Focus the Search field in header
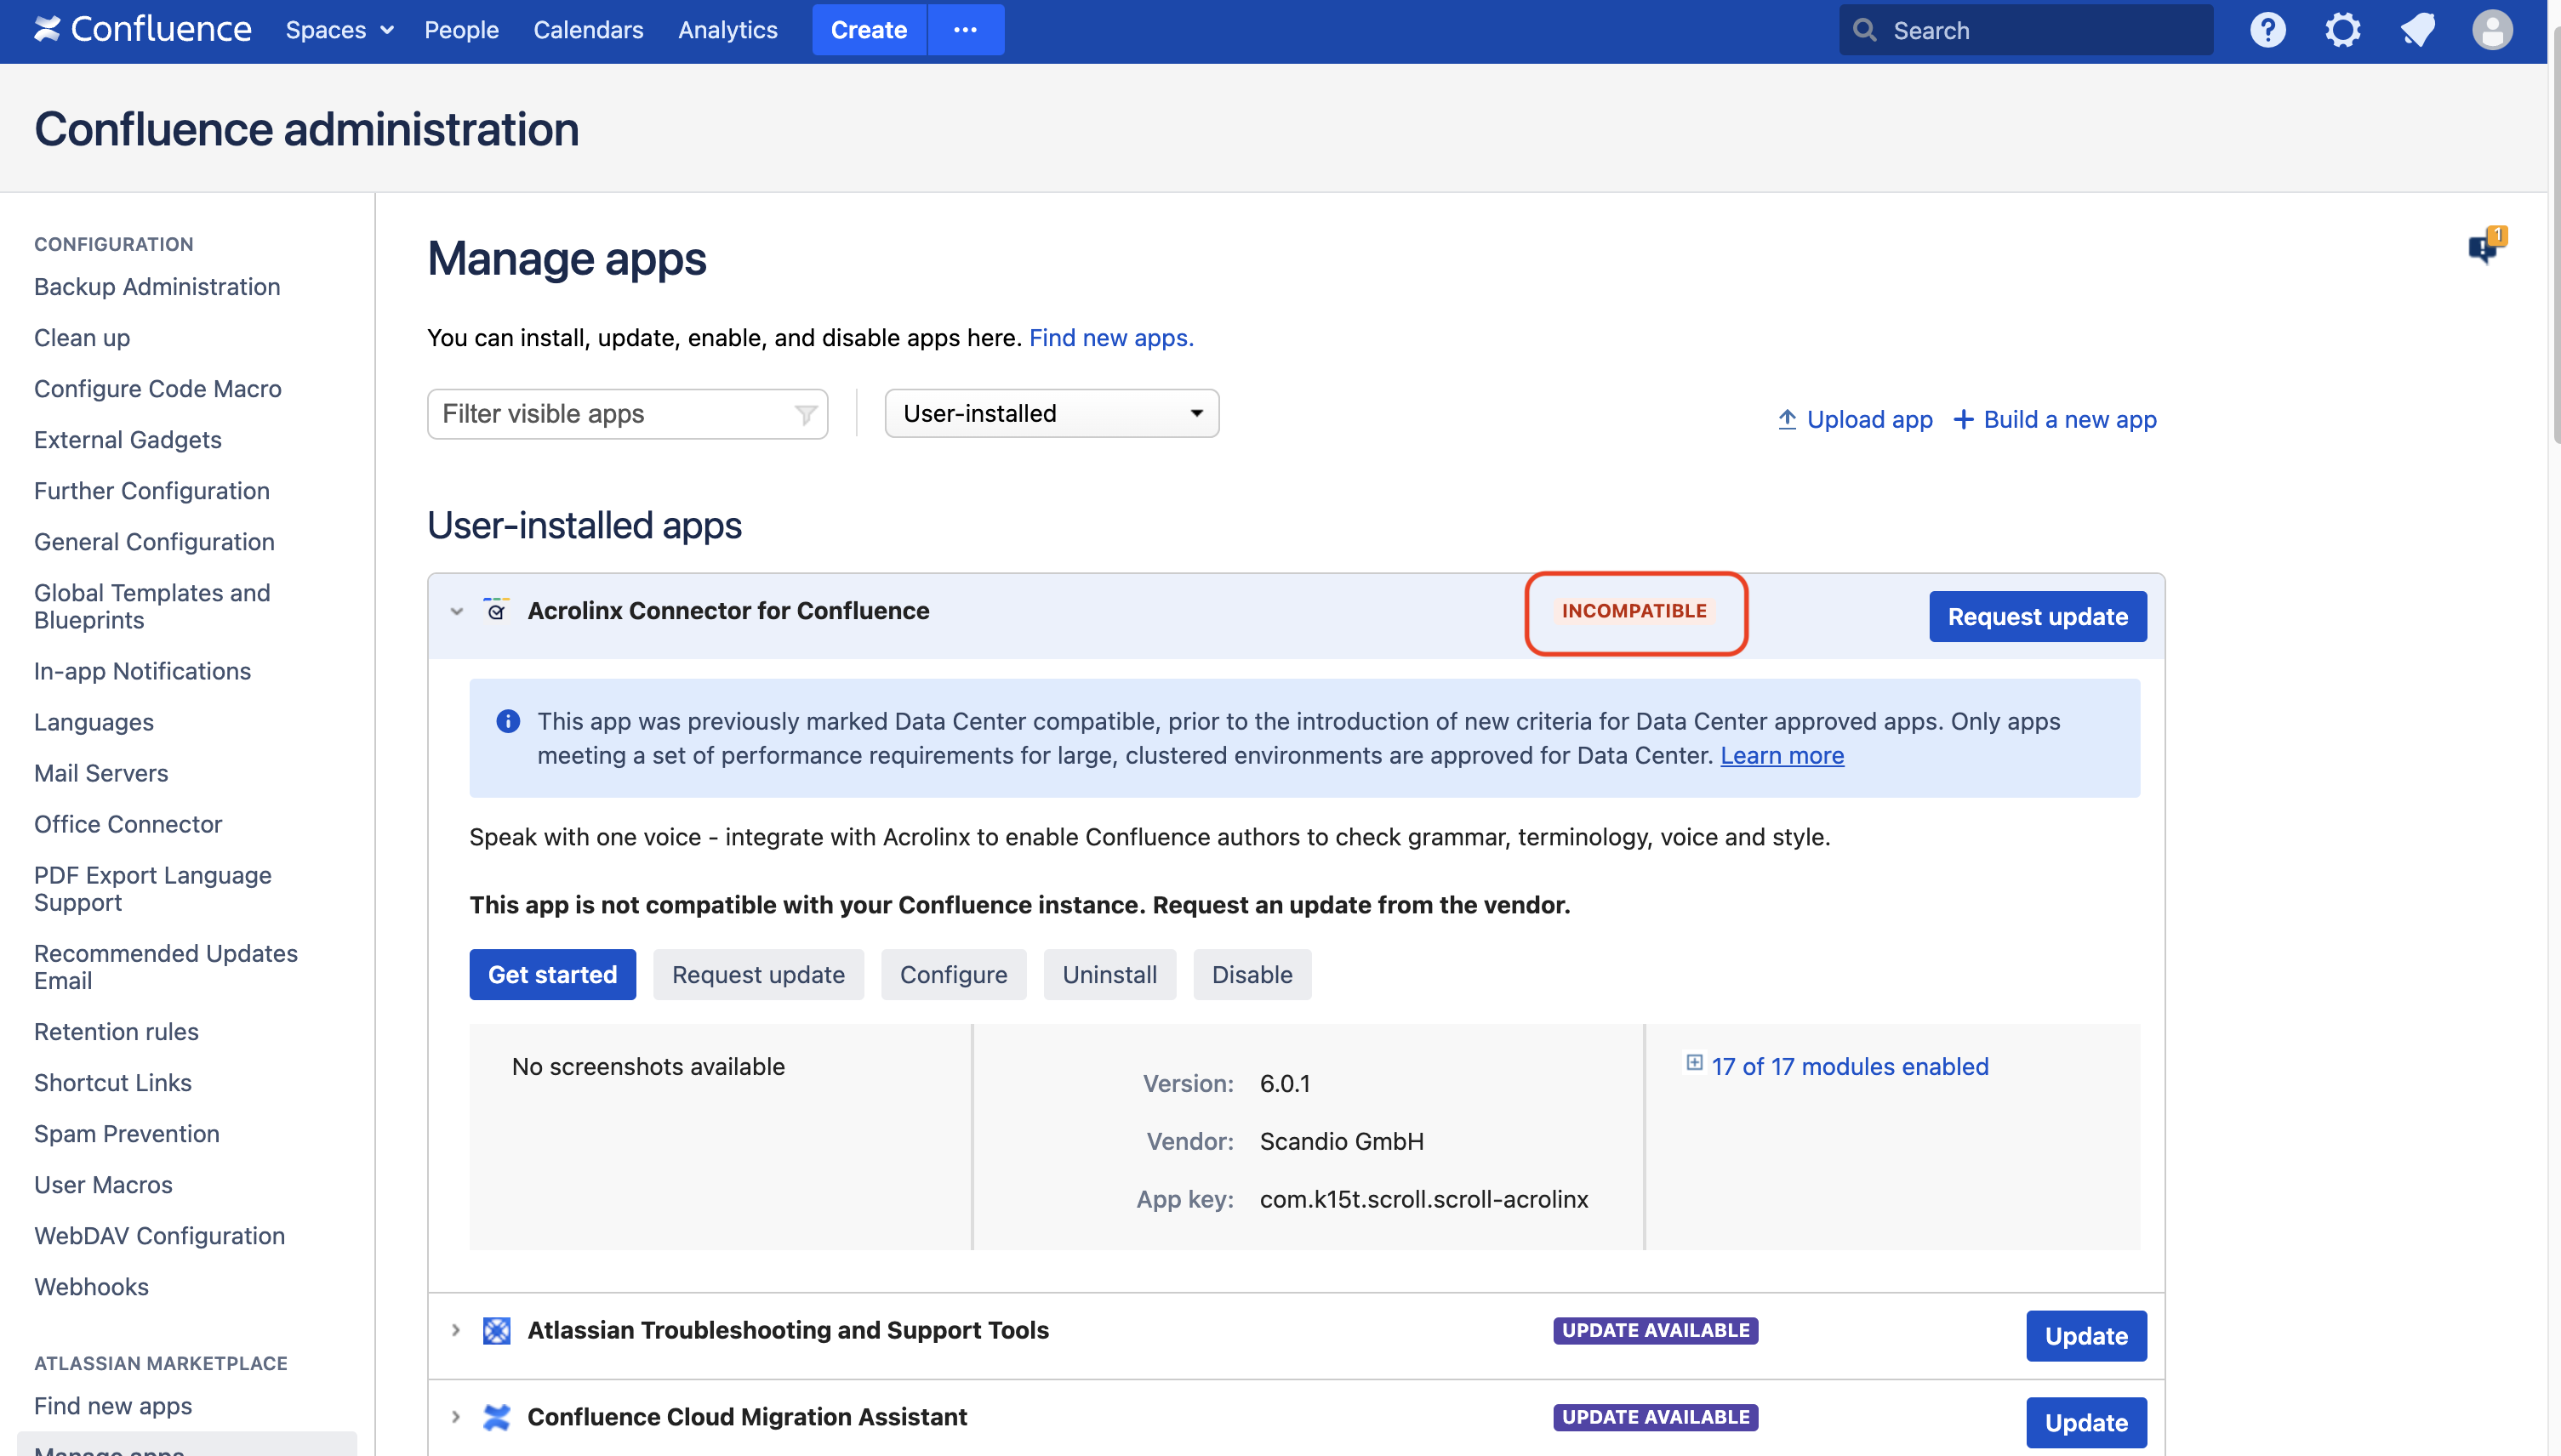Viewport: 2561px width, 1456px height. pyautogui.click(x=2026, y=30)
